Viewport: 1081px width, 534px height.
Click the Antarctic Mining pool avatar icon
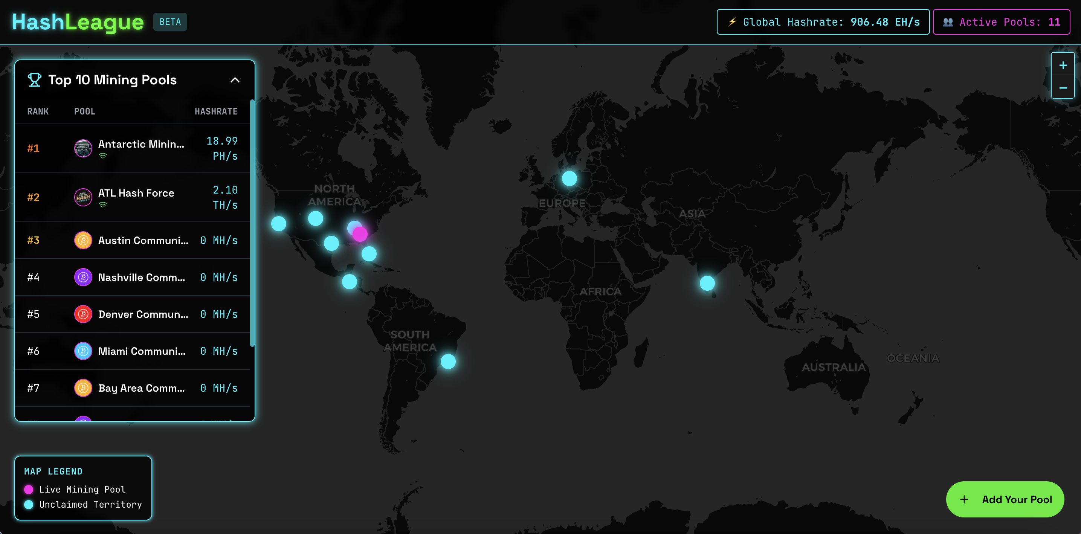point(83,148)
